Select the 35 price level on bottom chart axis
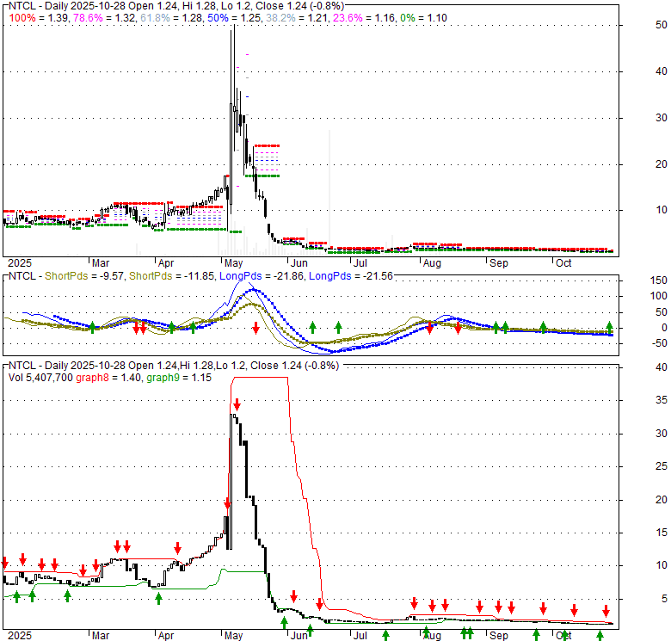 tap(662, 400)
